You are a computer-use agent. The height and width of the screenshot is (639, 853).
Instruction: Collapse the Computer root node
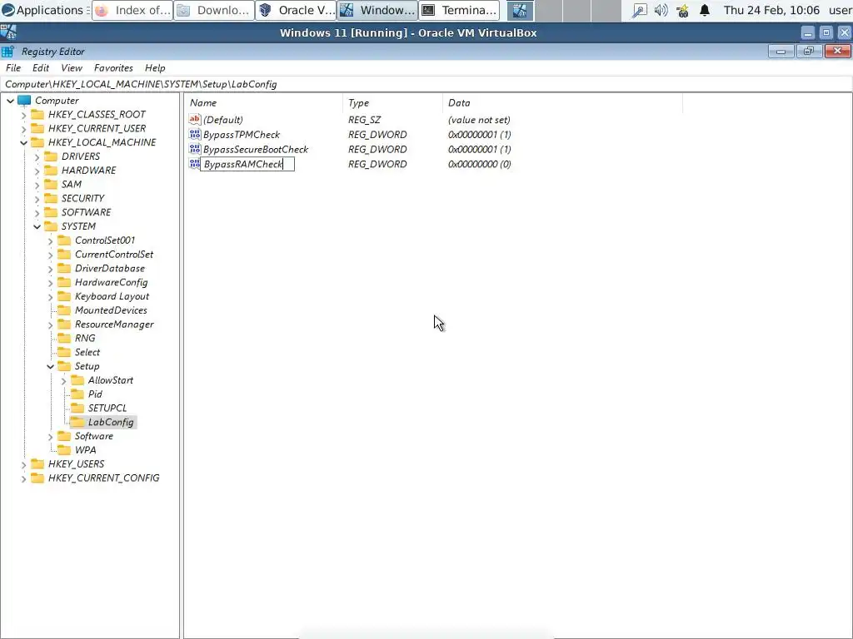10,101
